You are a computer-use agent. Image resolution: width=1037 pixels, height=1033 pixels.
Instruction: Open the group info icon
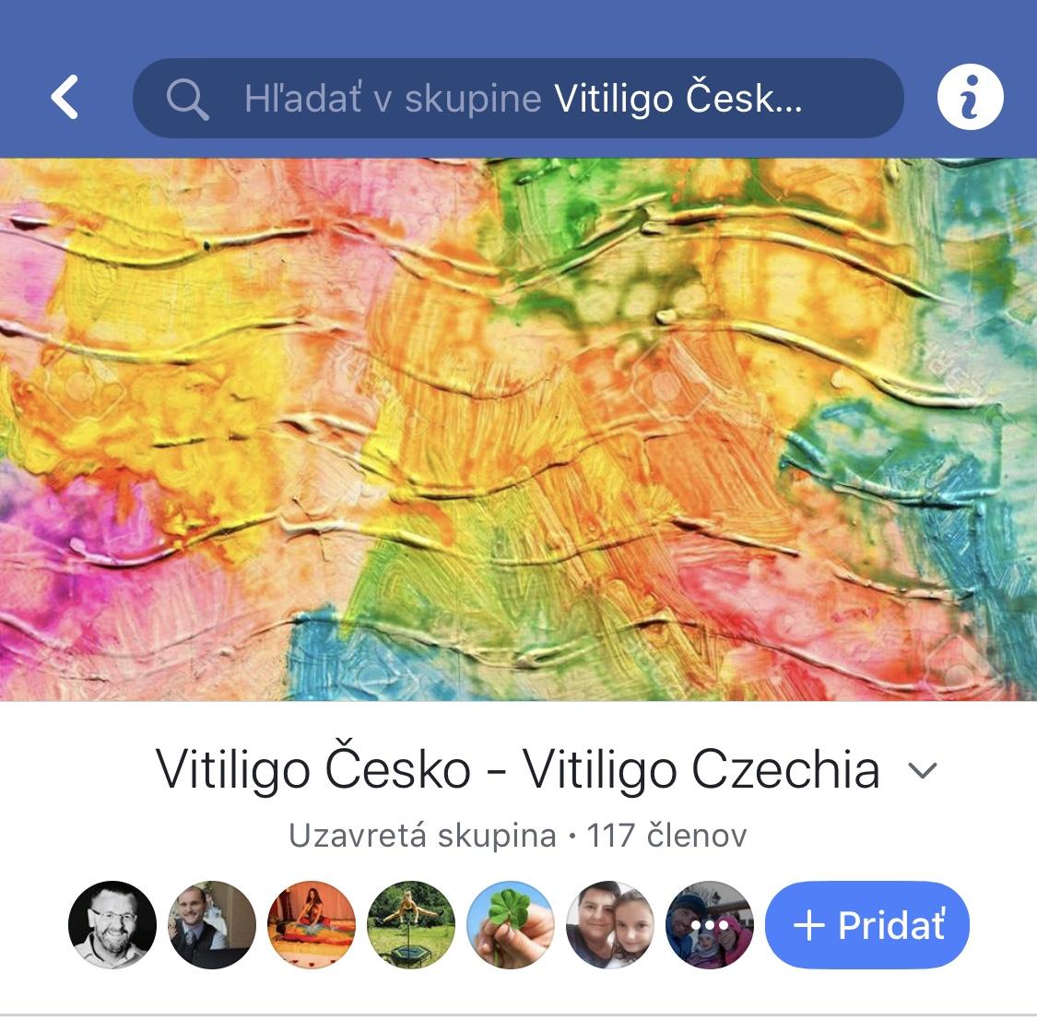coord(970,97)
